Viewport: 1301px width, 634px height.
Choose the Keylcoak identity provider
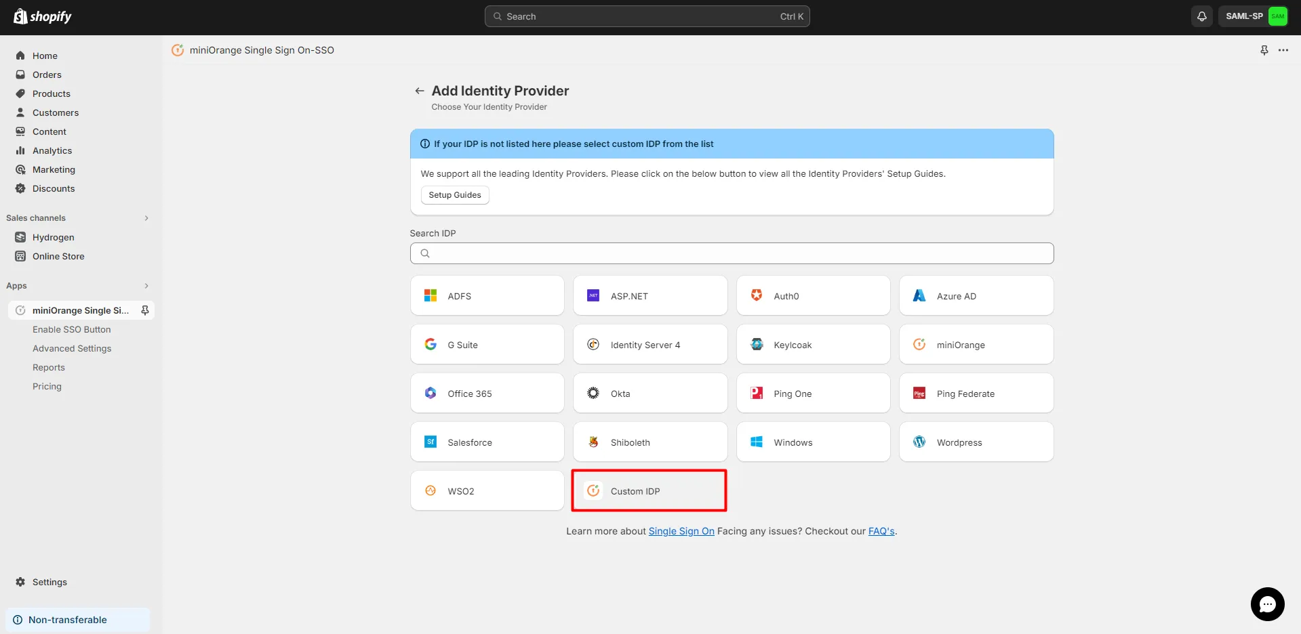[x=813, y=345]
